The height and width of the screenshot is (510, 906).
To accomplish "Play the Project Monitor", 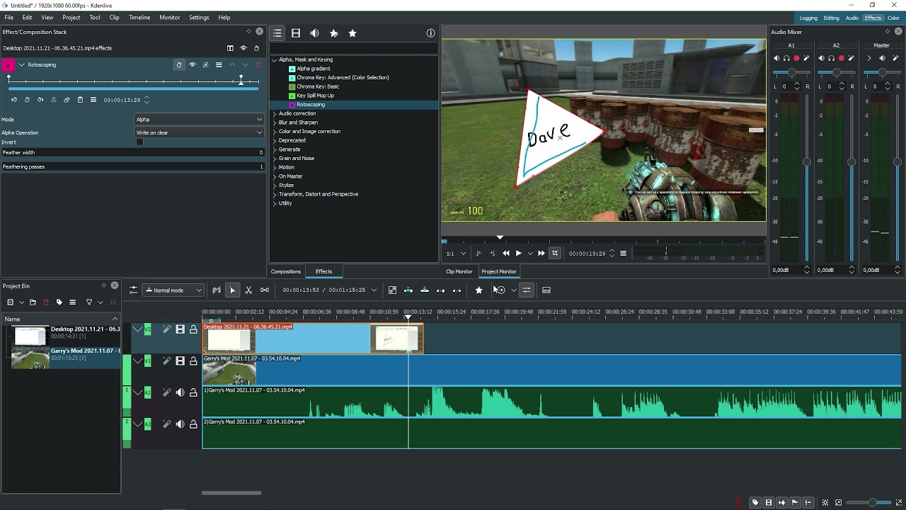I will (518, 253).
